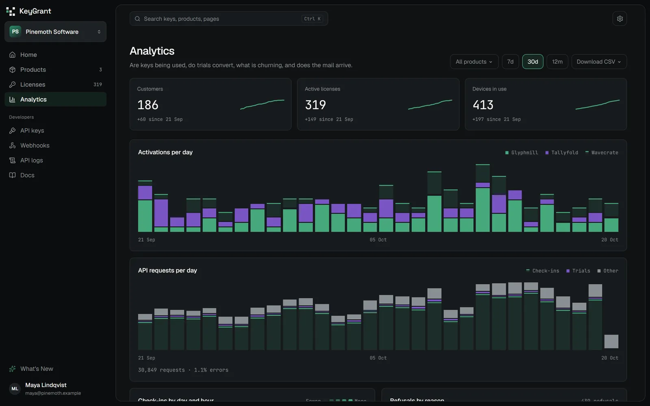The width and height of the screenshot is (650, 406).
Task: Click the Licenses key icon
Action: 13,84
